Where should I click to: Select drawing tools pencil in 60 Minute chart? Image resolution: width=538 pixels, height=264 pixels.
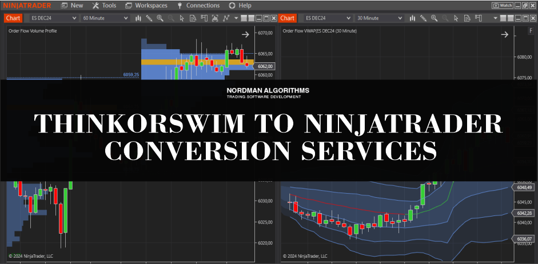(149, 18)
